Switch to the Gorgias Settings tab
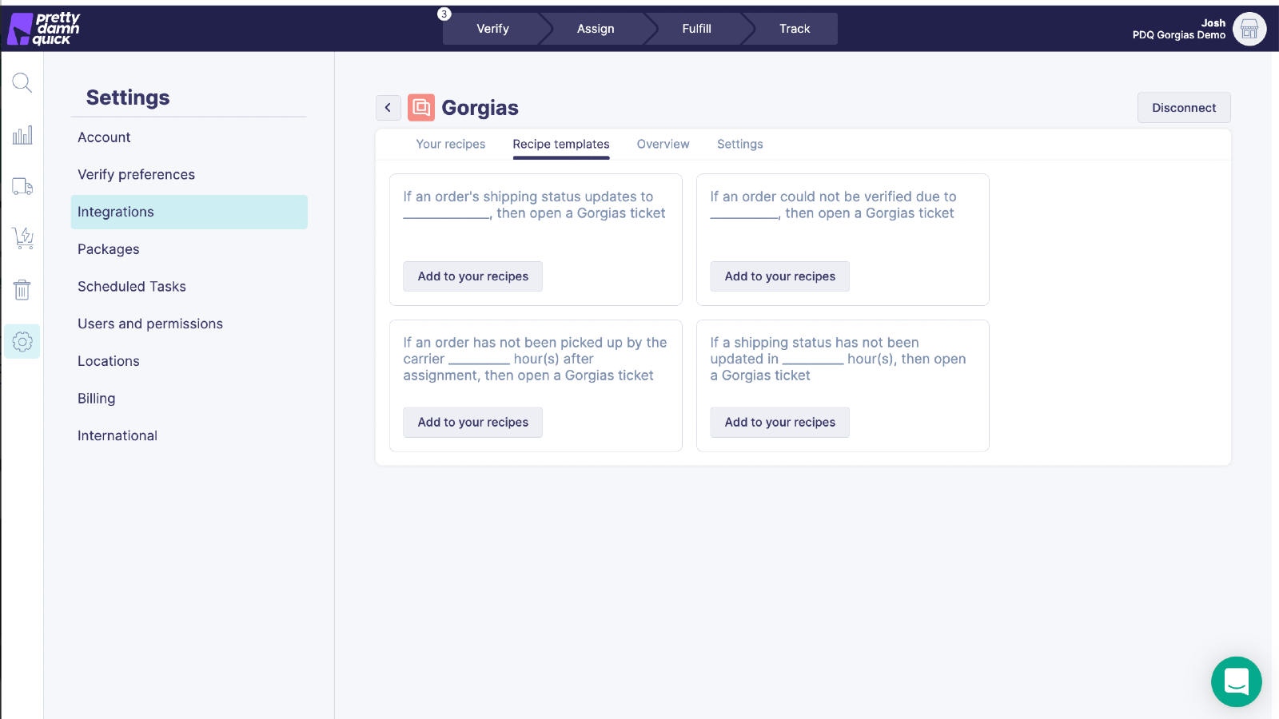The width and height of the screenshot is (1279, 719). (739, 144)
